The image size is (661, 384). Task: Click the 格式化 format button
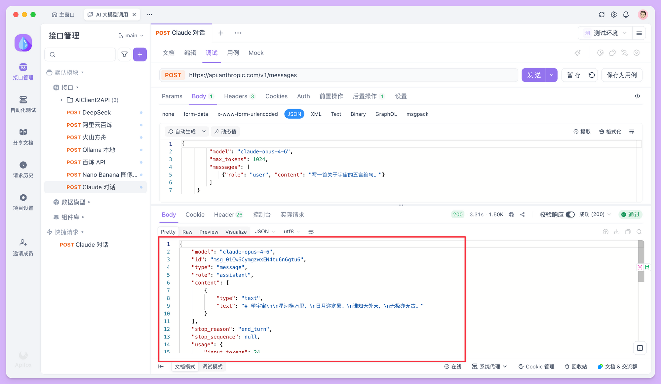(x=610, y=132)
